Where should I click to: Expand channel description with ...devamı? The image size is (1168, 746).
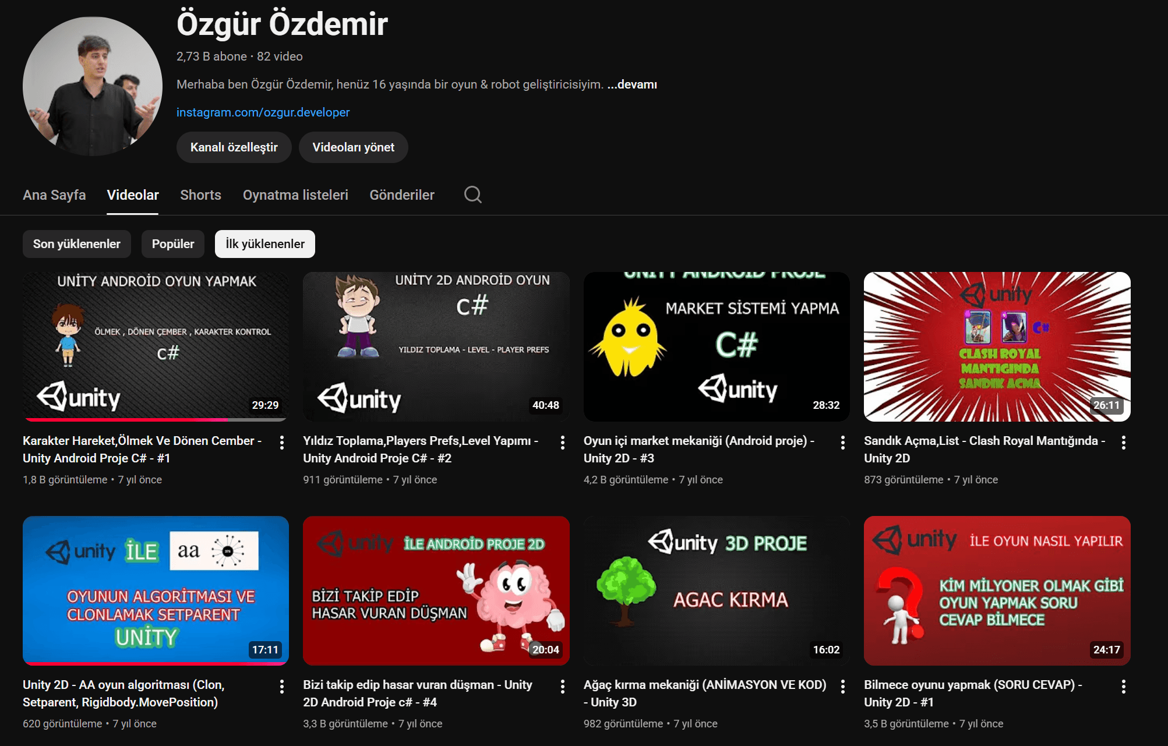[632, 84]
